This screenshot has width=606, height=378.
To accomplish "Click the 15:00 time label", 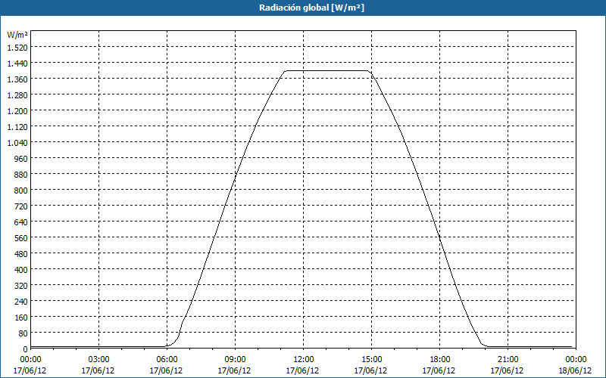I will (x=371, y=360).
